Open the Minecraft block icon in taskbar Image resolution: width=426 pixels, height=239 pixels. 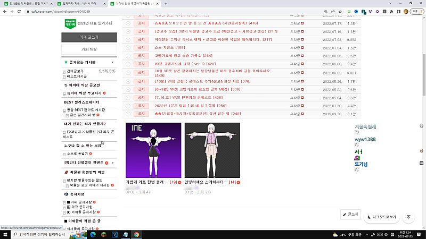pos(104,235)
